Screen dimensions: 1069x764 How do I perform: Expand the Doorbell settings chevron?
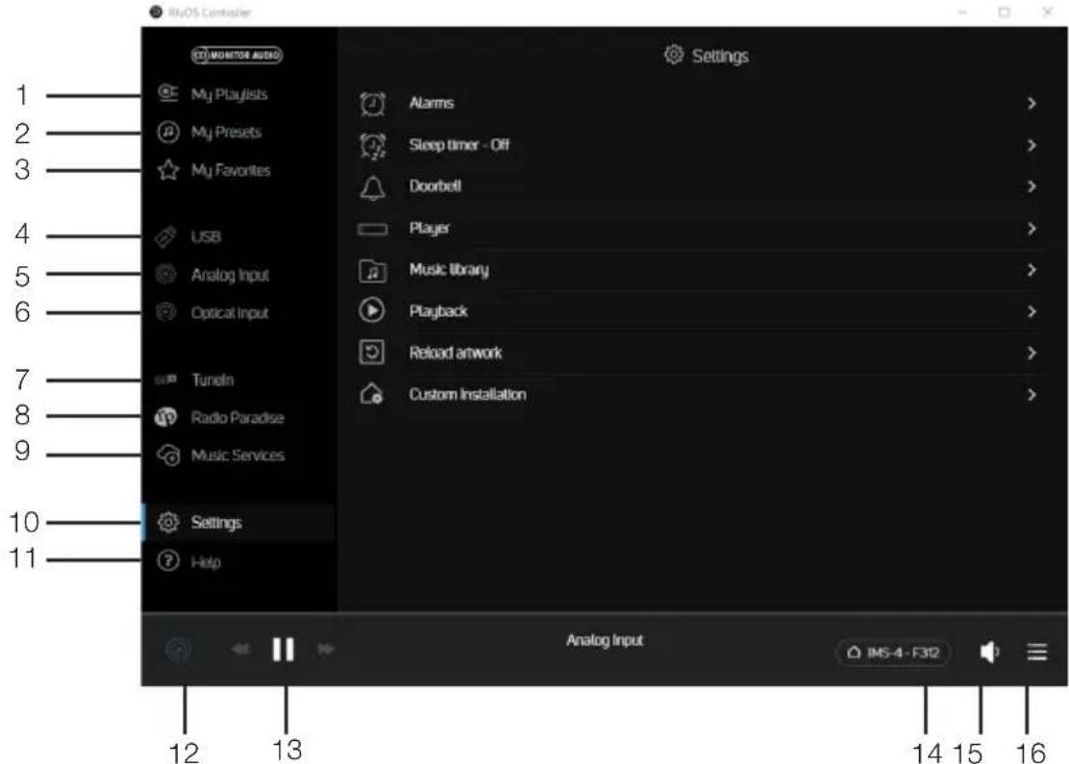[1032, 186]
